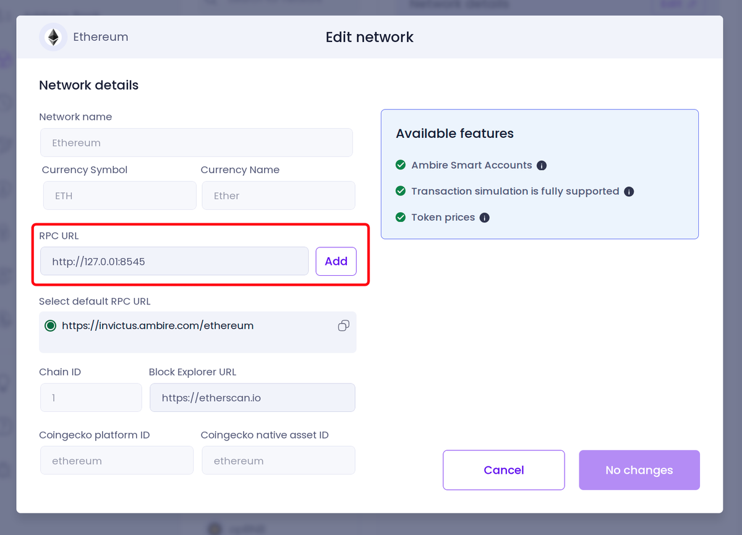The image size is (742, 535).
Task: Click the Network name field
Action: point(196,143)
